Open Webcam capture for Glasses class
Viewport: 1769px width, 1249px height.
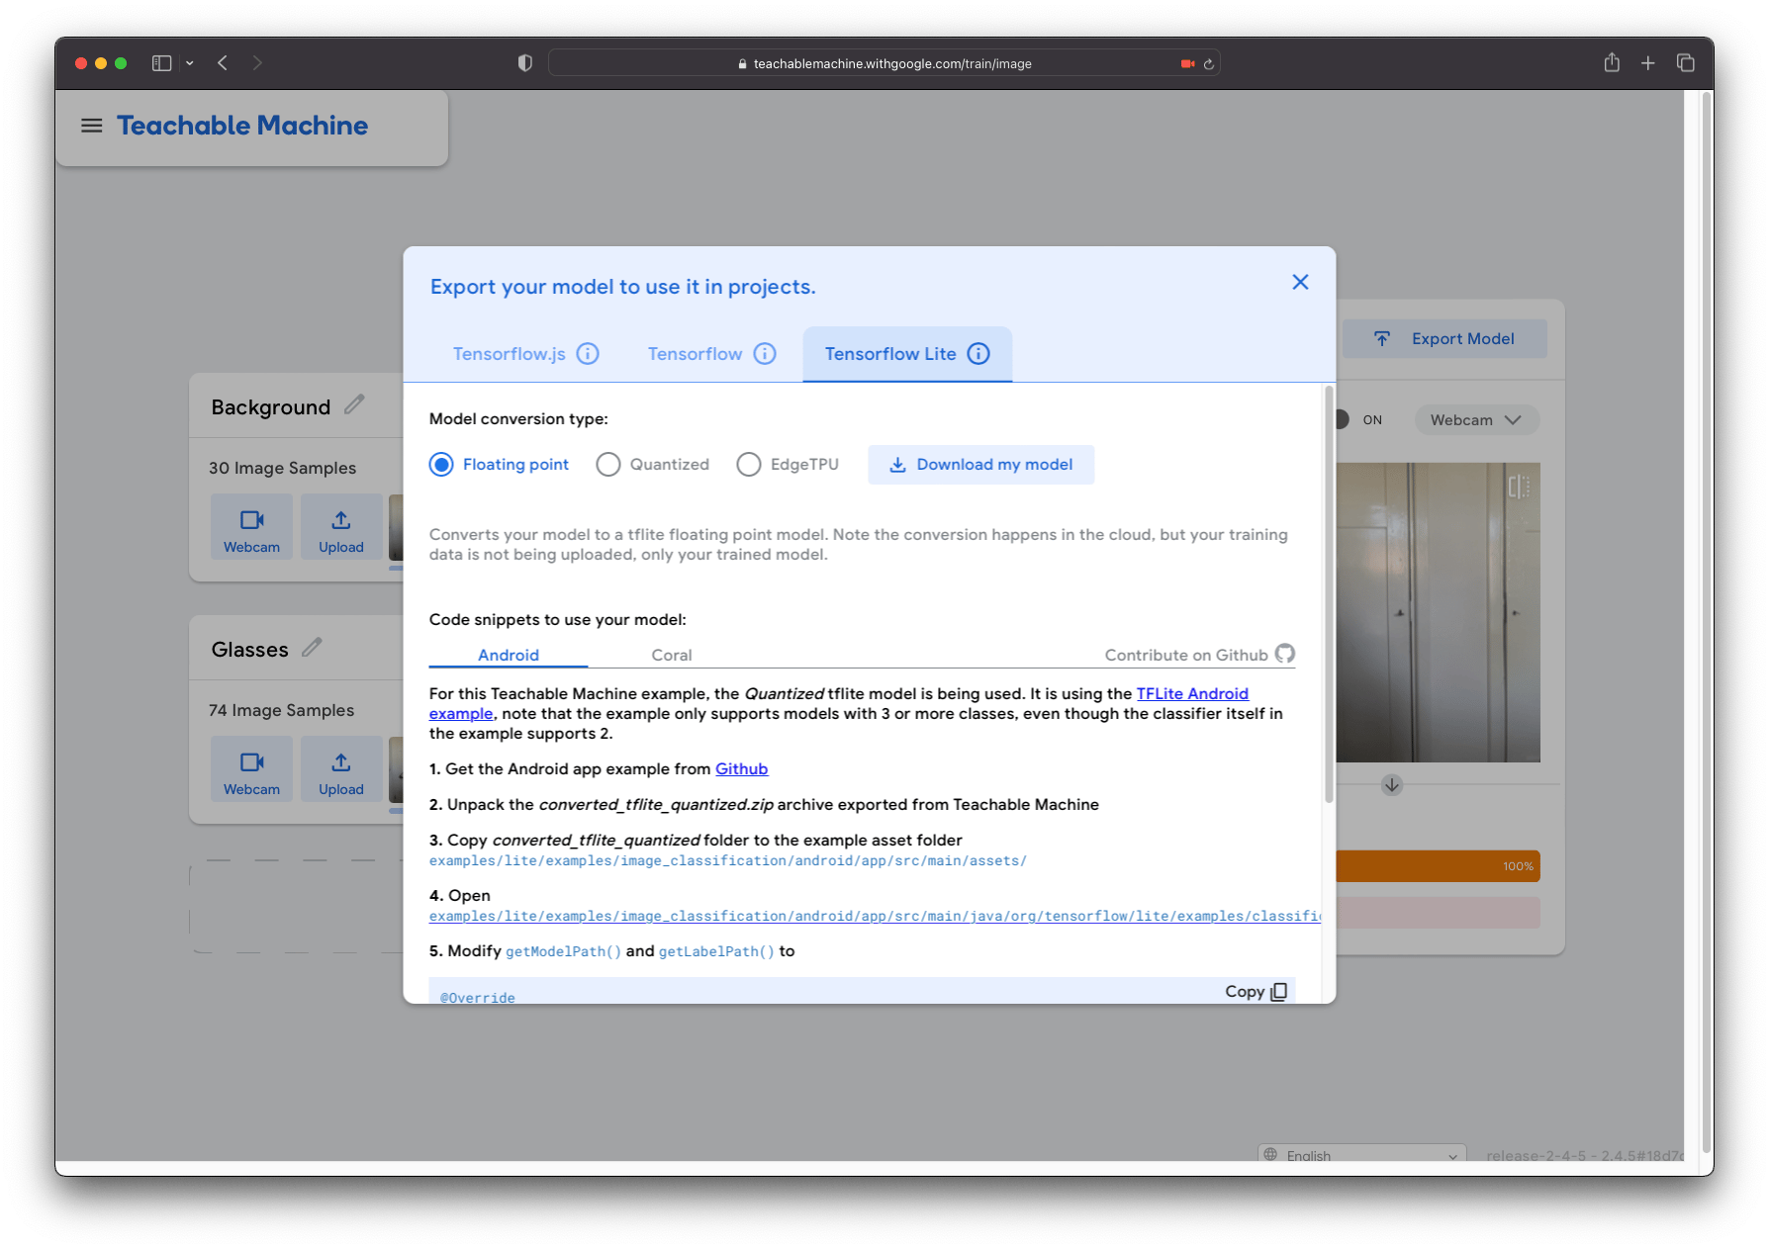(251, 769)
